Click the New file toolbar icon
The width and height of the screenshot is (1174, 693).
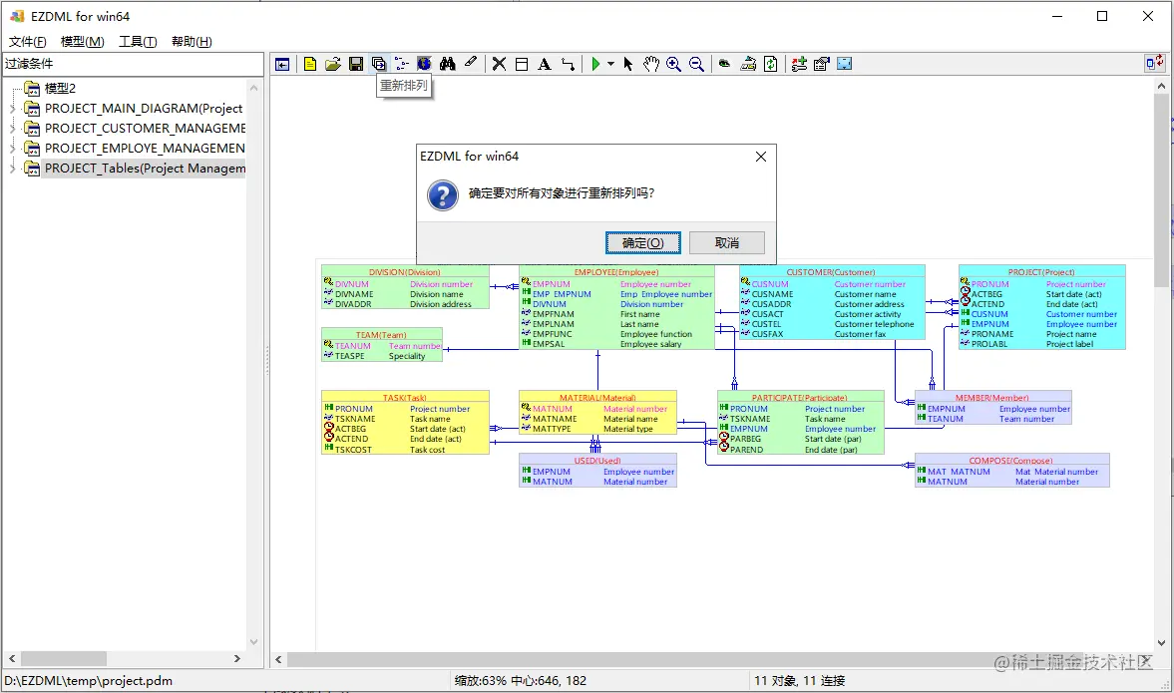[310, 65]
